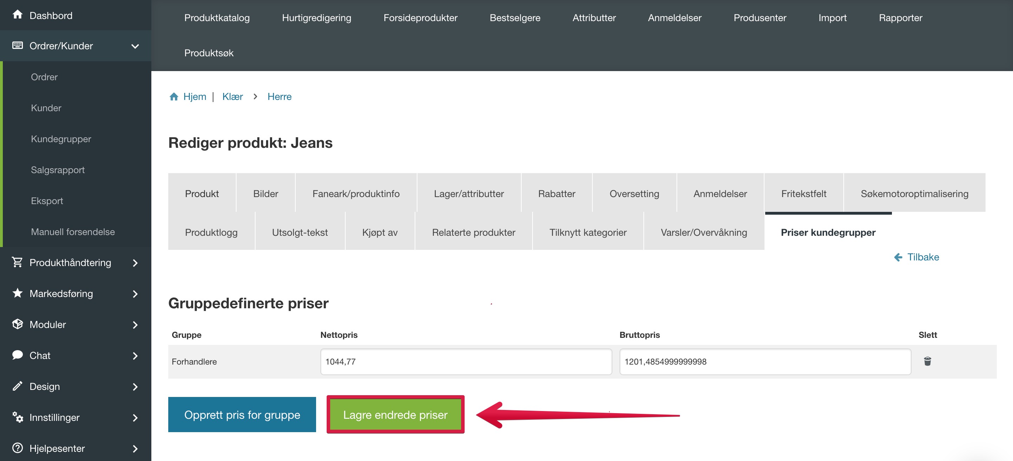
Task: Expand Hjelpesenter submenu arrow
Action: coord(135,448)
